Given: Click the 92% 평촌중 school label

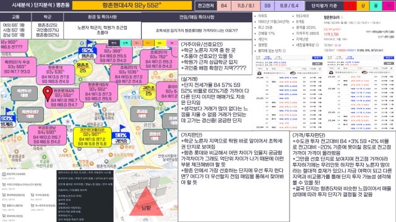Looking at the screenshot, I should coord(88,53).
